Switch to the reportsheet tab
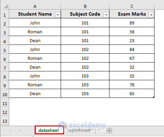 [79, 131]
